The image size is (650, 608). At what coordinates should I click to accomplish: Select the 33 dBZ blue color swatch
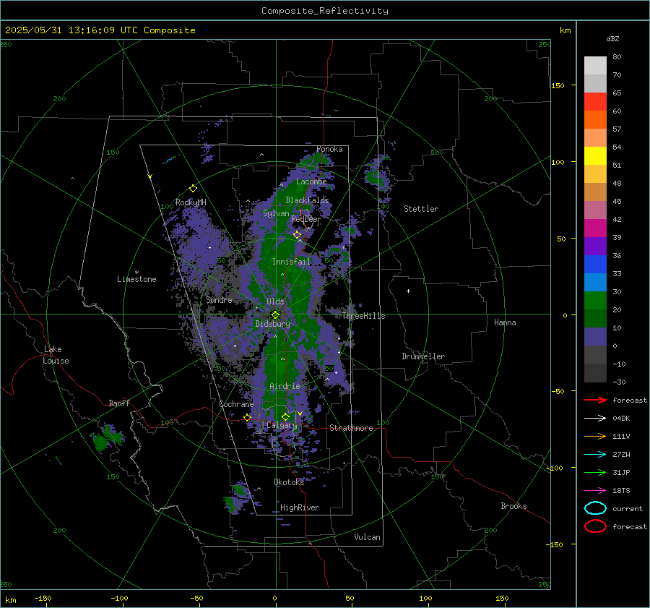coord(595,282)
